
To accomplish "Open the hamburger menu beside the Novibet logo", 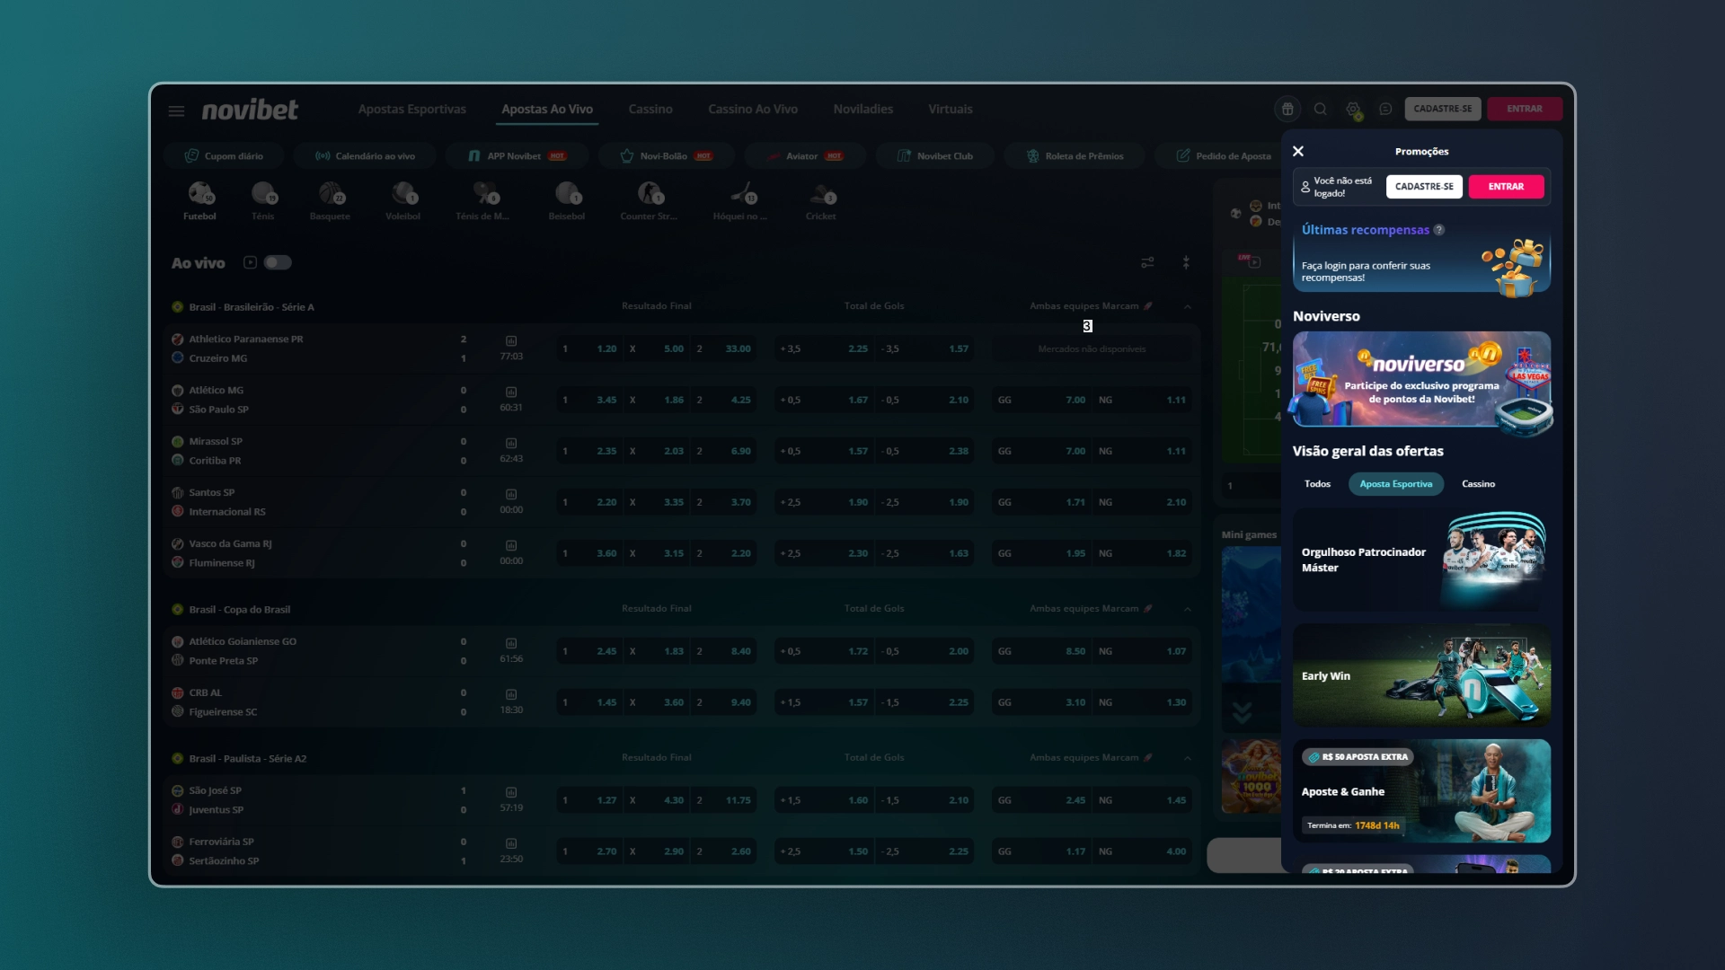I will (176, 110).
